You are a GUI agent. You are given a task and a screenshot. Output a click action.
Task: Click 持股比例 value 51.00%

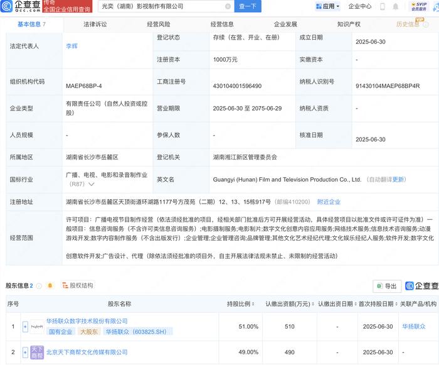(248, 327)
